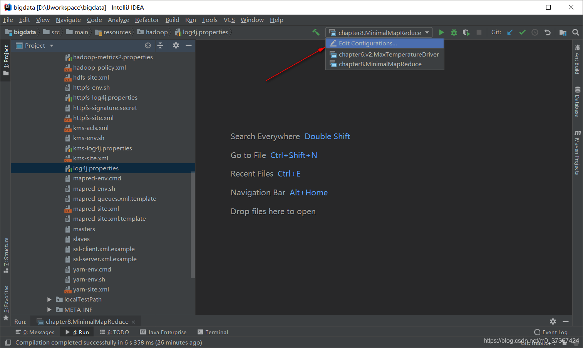Update project with Git blue arrow icon
This screenshot has width=583, height=348.
click(510, 32)
